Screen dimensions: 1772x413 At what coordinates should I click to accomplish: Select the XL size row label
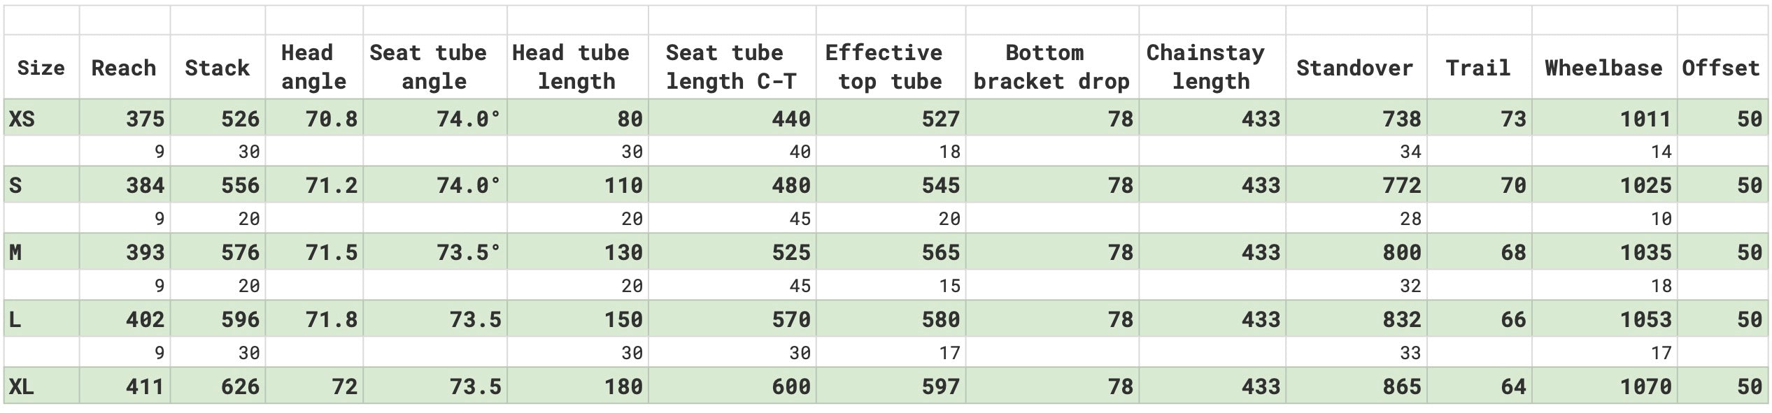click(22, 386)
